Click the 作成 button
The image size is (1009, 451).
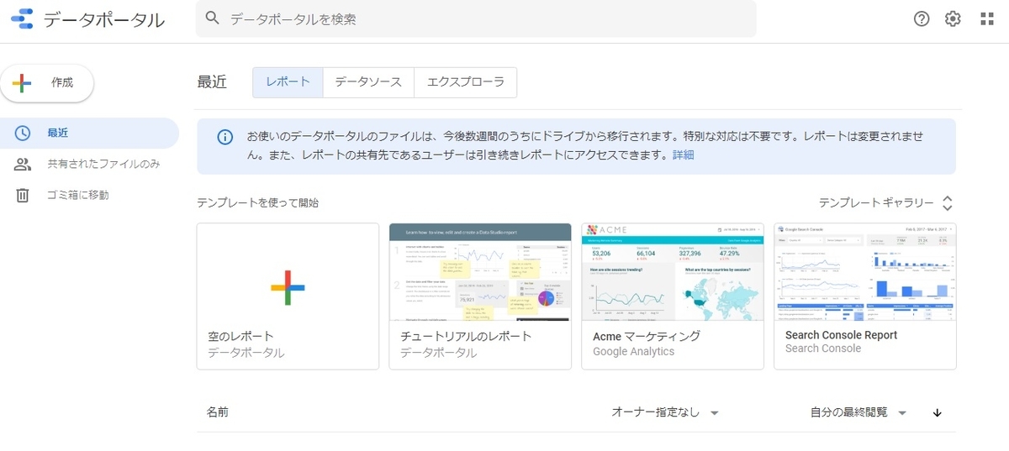coord(47,82)
